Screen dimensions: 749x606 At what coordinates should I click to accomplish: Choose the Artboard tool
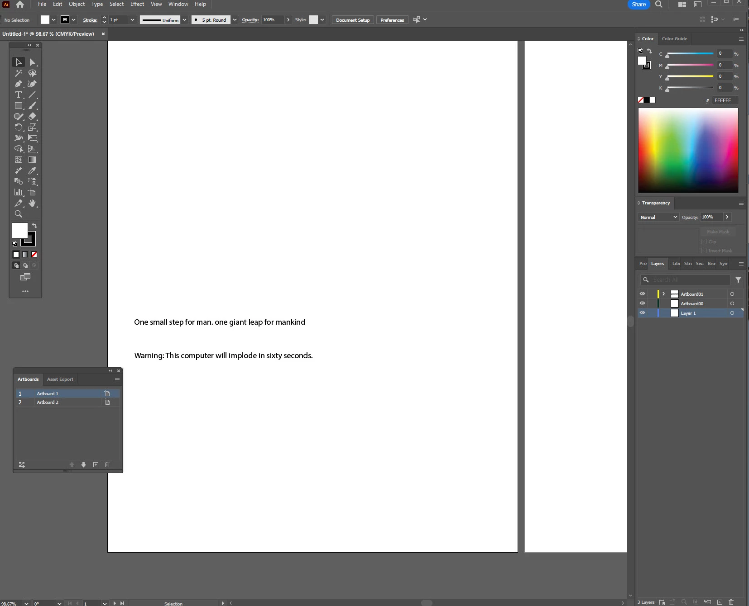tap(32, 192)
